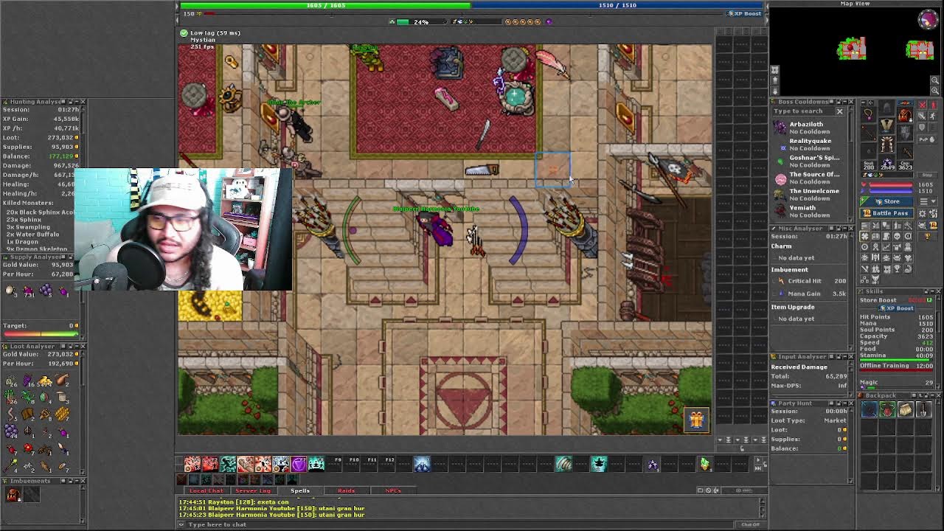Click the round character portrait on map

point(929,19)
